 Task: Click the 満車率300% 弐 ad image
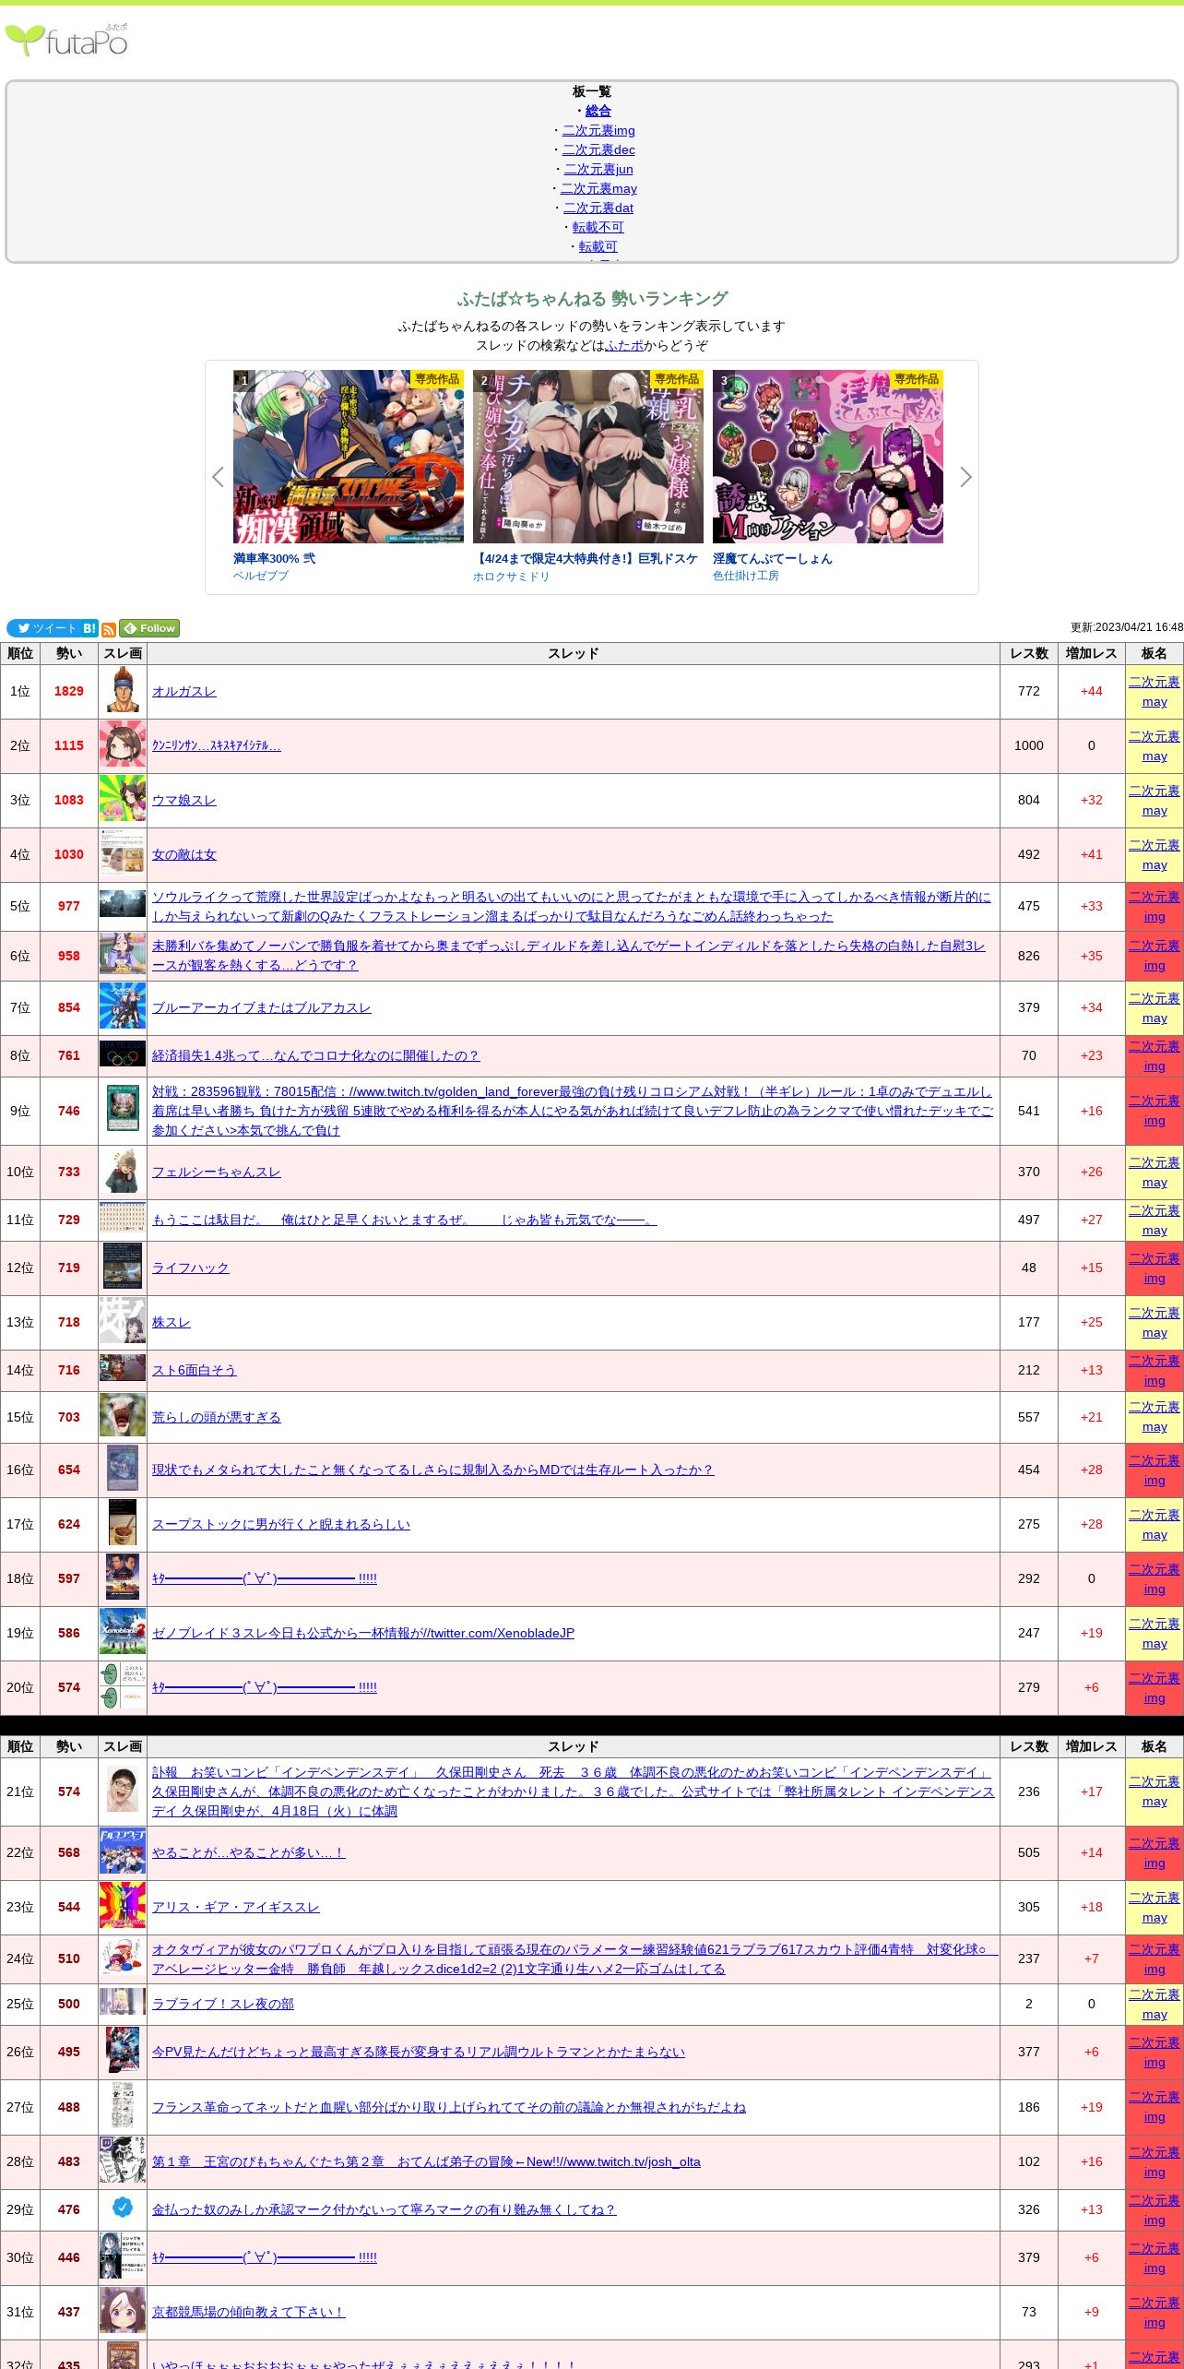pos(348,457)
